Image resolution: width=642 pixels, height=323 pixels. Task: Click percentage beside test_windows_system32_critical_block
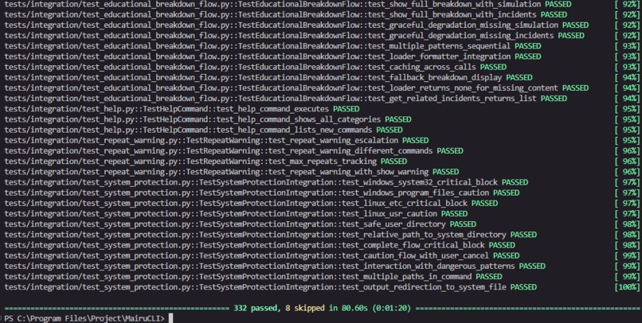(626, 182)
